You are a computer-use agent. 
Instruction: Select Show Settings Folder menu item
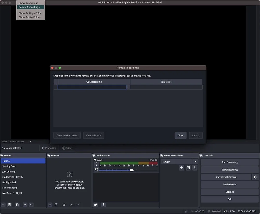[x=30, y=13]
